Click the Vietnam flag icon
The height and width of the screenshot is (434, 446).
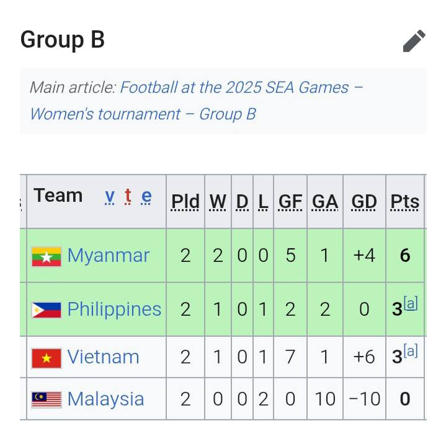pyautogui.click(x=47, y=357)
